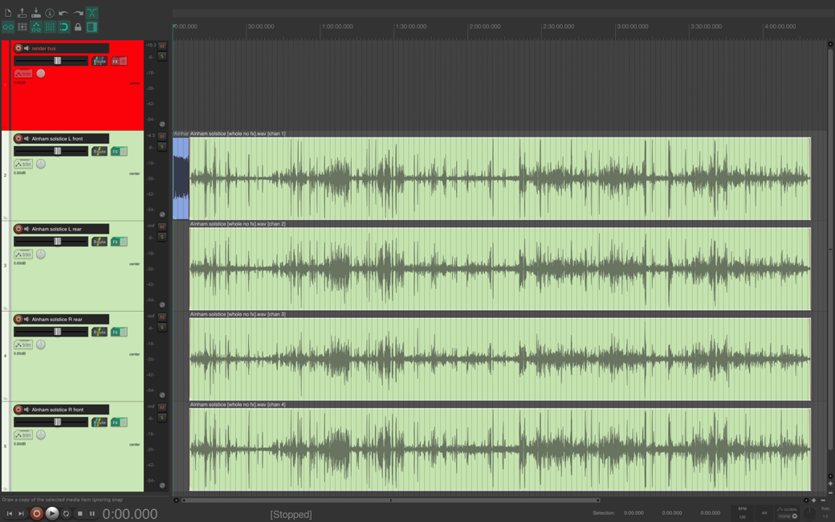Toggle the snap magnet icon
This screenshot has width=835, height=522.
click(x=63, y=27)
